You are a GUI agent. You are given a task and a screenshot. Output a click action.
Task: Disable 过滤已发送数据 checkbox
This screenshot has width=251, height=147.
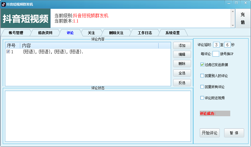click(x=202, y=65)
